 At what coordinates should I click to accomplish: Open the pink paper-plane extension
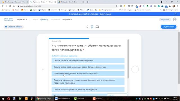click(140, 6)
